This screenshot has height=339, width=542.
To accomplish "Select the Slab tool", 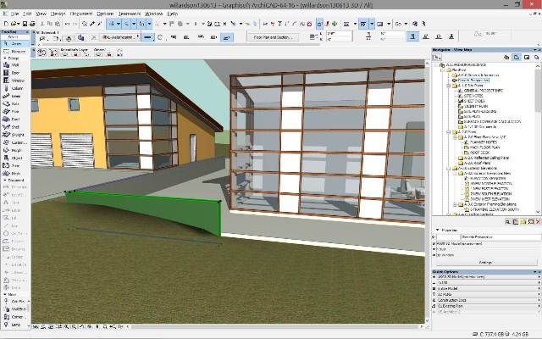I will 14,103.
